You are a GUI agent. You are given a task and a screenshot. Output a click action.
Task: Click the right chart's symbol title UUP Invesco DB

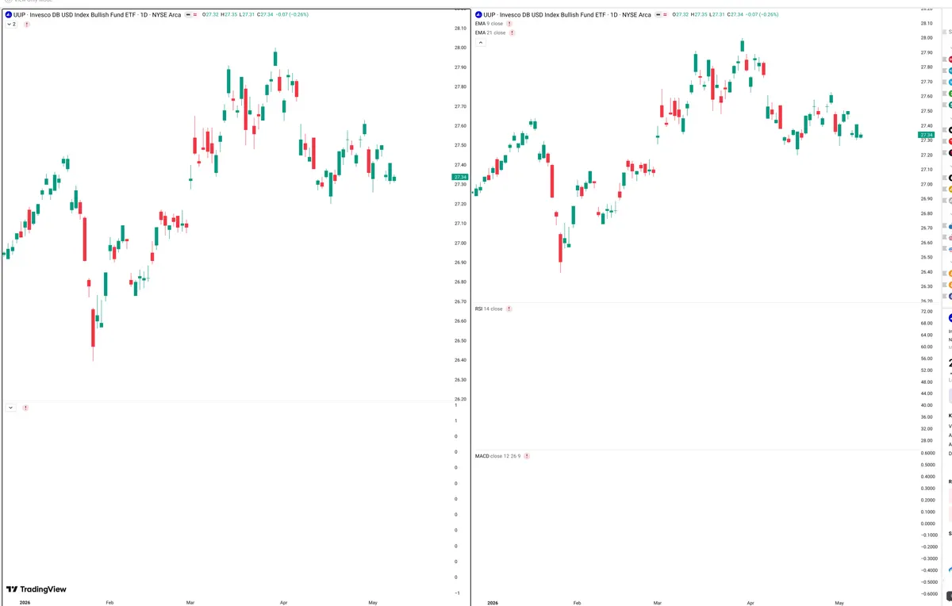pos(566,14)
